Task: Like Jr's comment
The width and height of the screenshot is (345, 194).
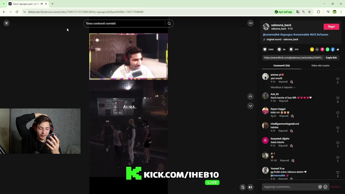Action: tap(338, 158)
